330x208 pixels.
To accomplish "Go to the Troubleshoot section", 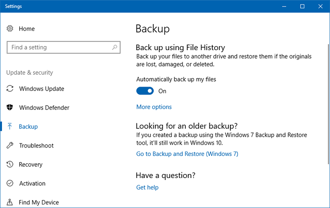I will point(36,146).
